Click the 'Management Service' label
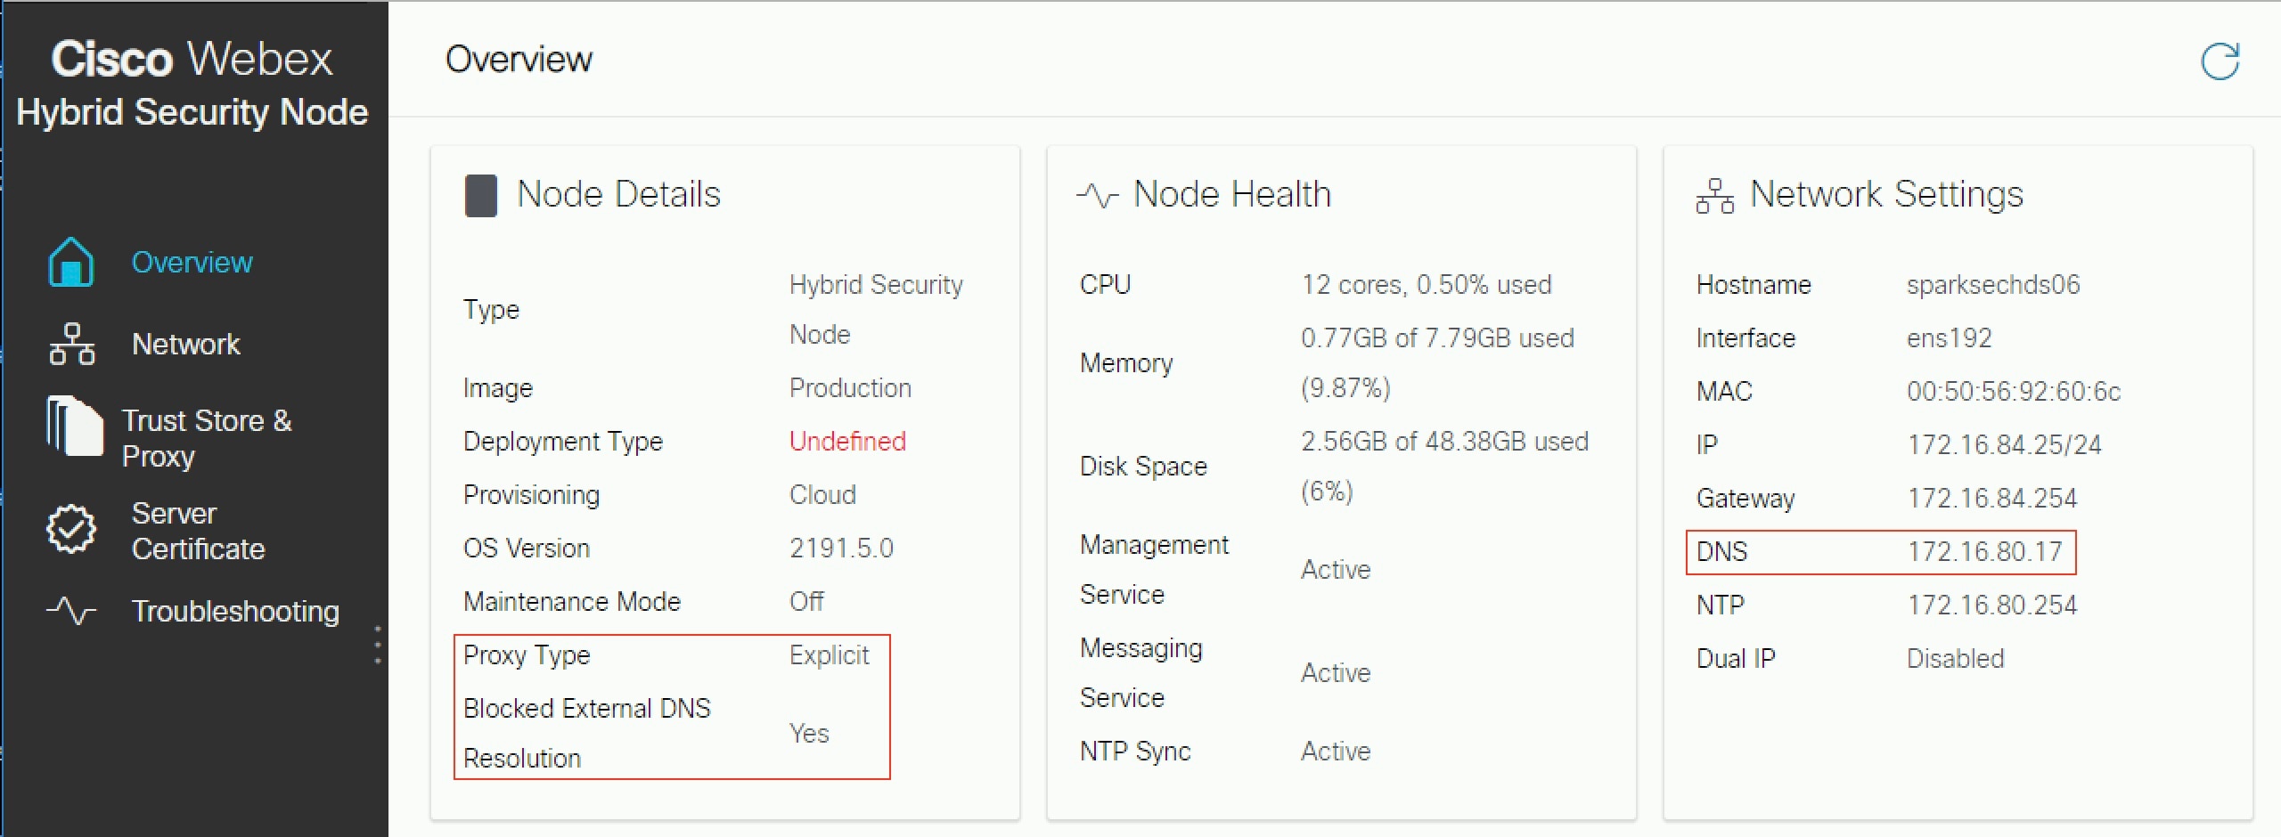 (1154, 570)
